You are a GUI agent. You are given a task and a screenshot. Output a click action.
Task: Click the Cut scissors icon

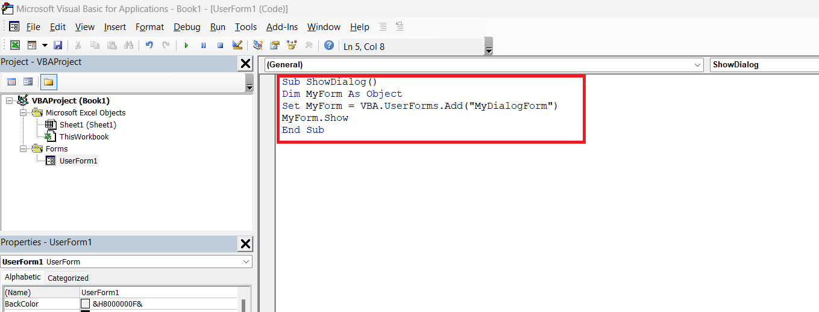(x=78, y=45)
